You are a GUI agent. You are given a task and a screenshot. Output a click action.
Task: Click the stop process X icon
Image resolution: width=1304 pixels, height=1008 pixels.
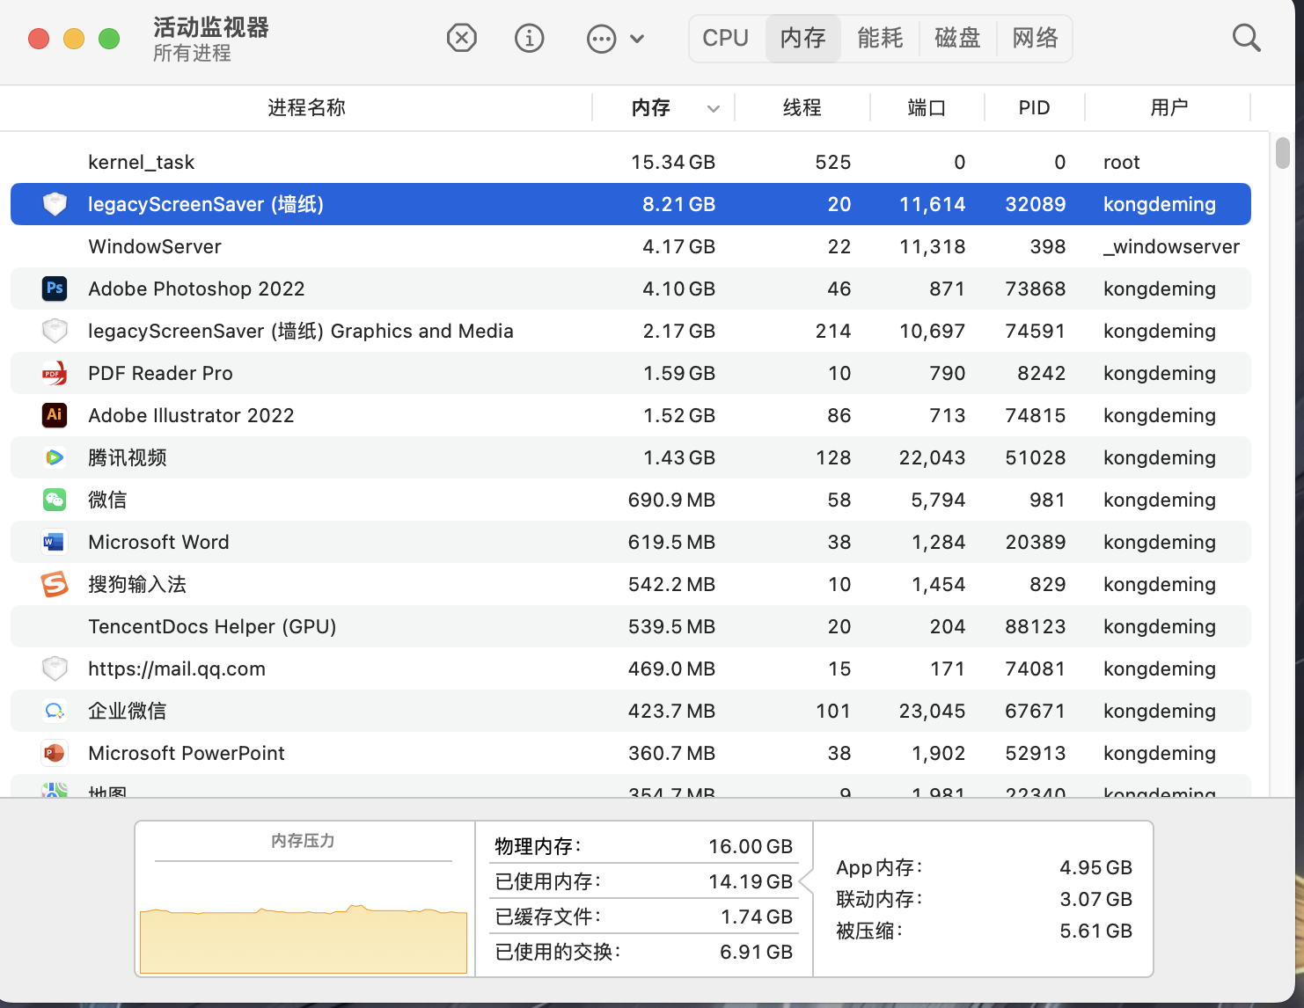click(x=461, y=38)
